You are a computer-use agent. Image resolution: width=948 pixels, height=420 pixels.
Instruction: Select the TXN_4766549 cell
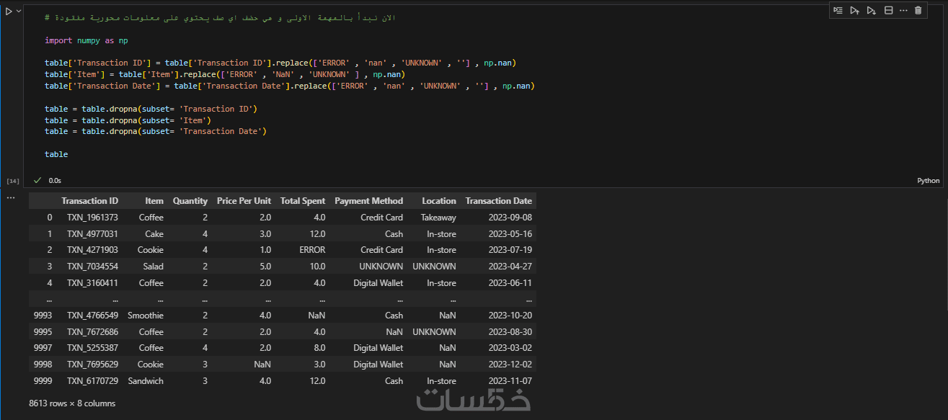point(92,316)
